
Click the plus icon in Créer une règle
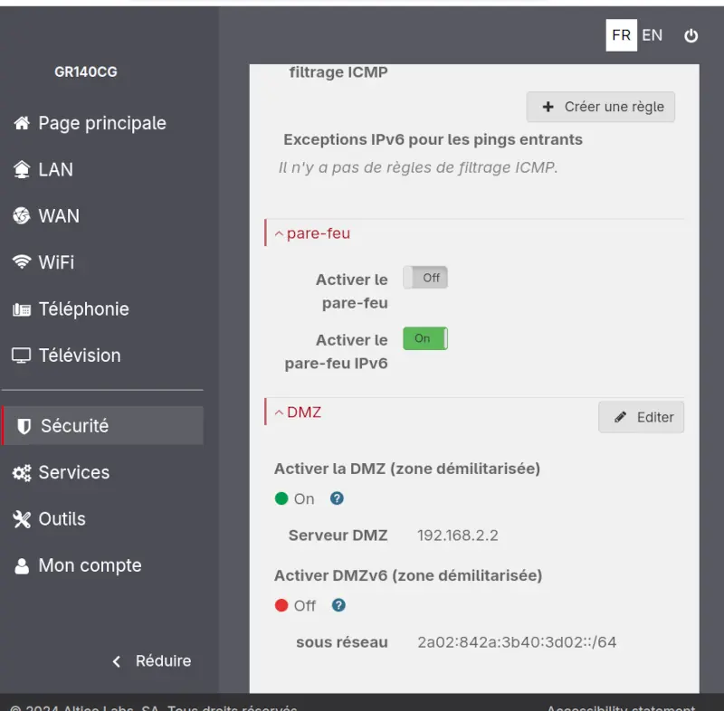pos(548,107)
